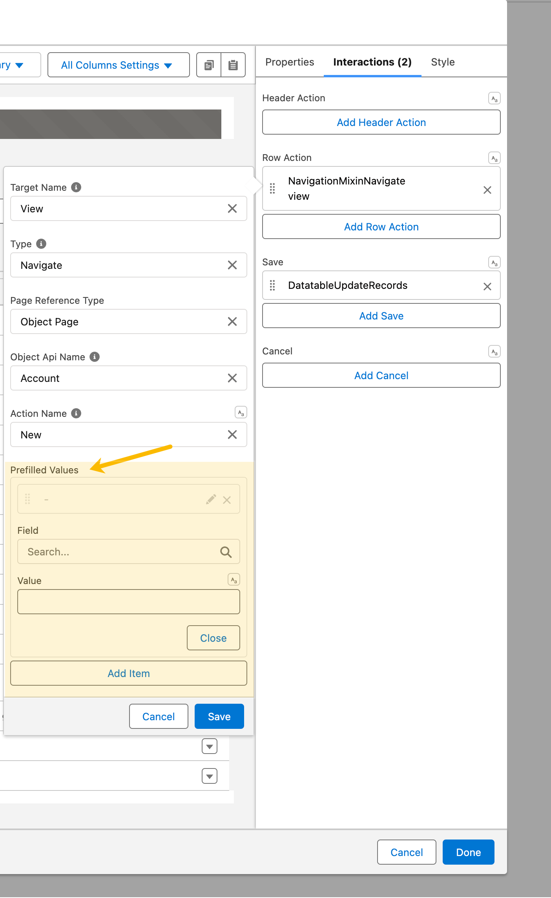Click the copy icon beside All Columns Settings
The height and width of the screenshot is (898, 551).
(209, 65)
